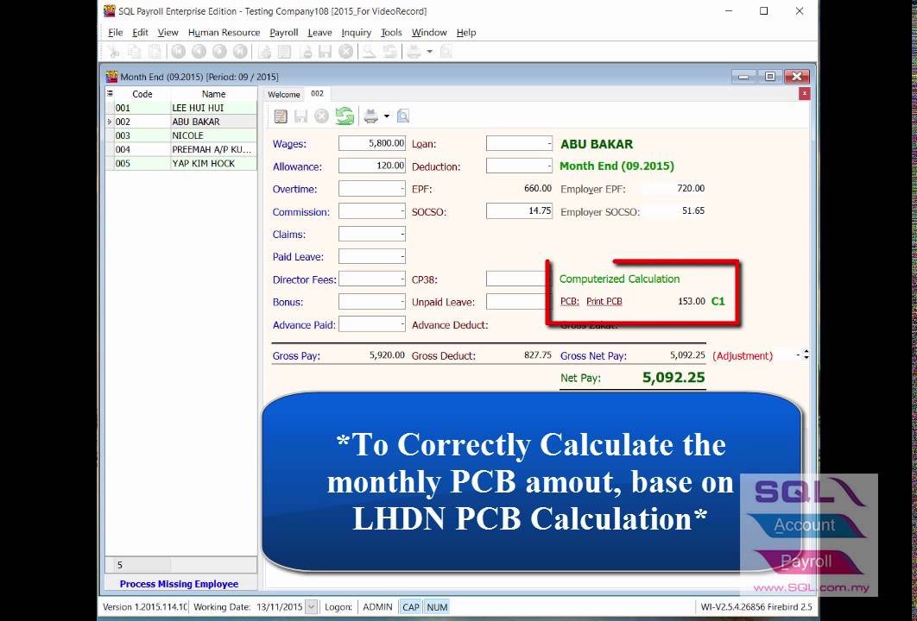The width and height of the screenshot is (917, 621).
Task: Click the Wages amount field
Action: (x=372, y=143)
